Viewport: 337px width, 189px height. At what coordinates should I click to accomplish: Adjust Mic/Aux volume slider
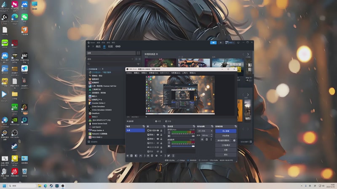(x=183, y=136)
